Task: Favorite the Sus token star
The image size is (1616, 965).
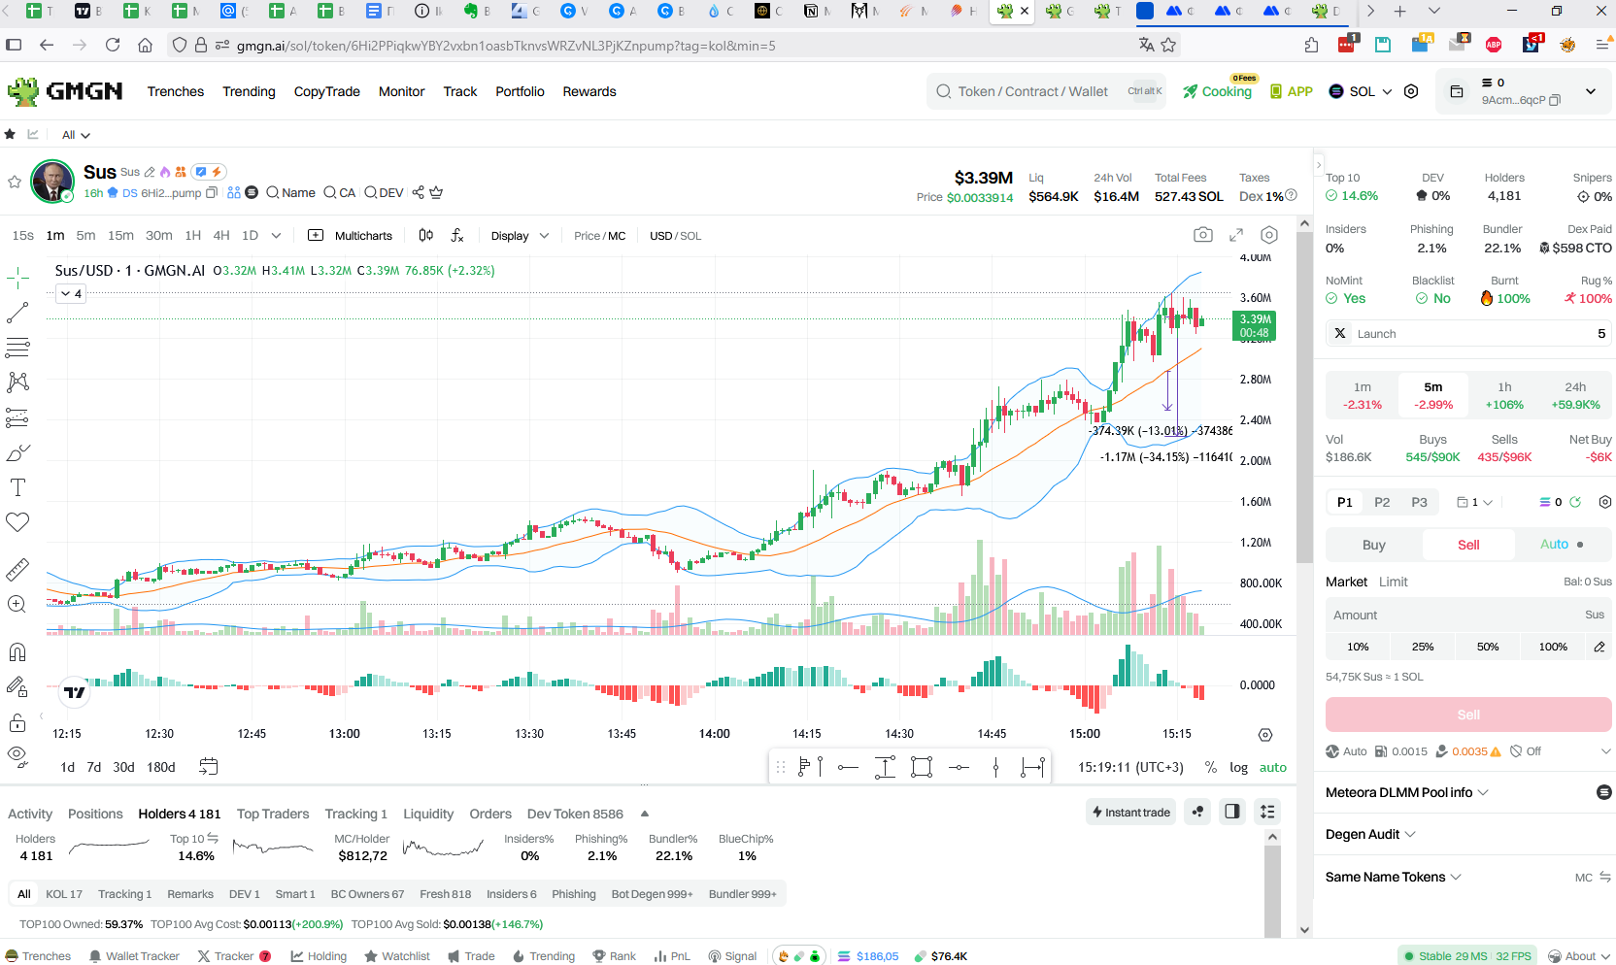Action: [15, 182]
